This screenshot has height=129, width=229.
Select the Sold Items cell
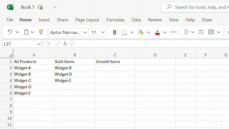[x=75, y=62]
